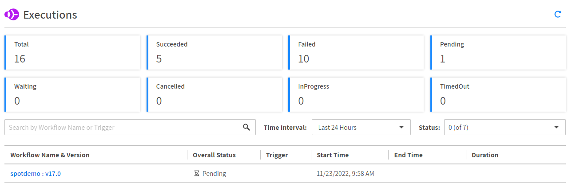Click the search magnifier icon
The width and height of the screenshot is (580, 183).
click(x=246, y=127)
